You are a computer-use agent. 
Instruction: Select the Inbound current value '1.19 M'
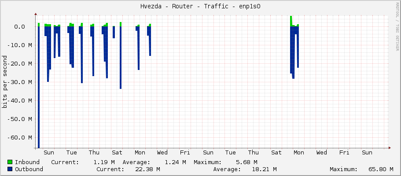104,162
